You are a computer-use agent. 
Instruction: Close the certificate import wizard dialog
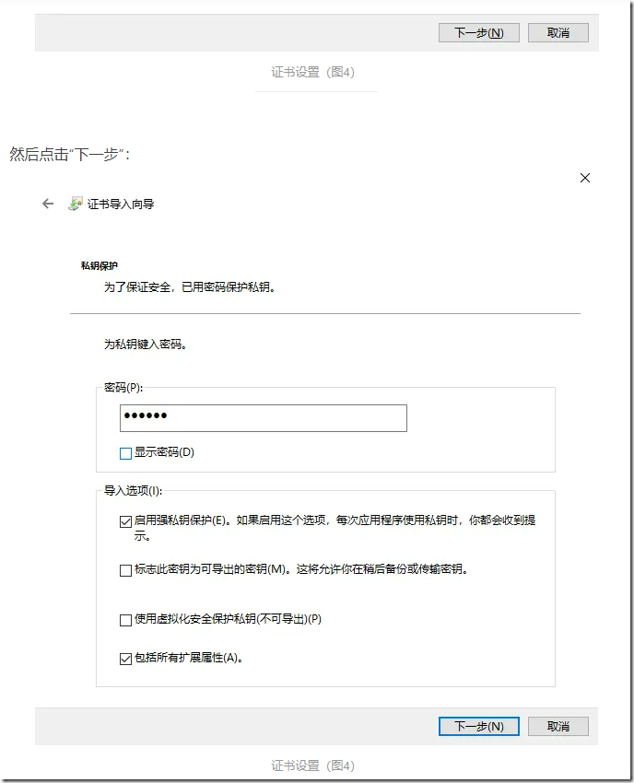(x=585, y=178)
